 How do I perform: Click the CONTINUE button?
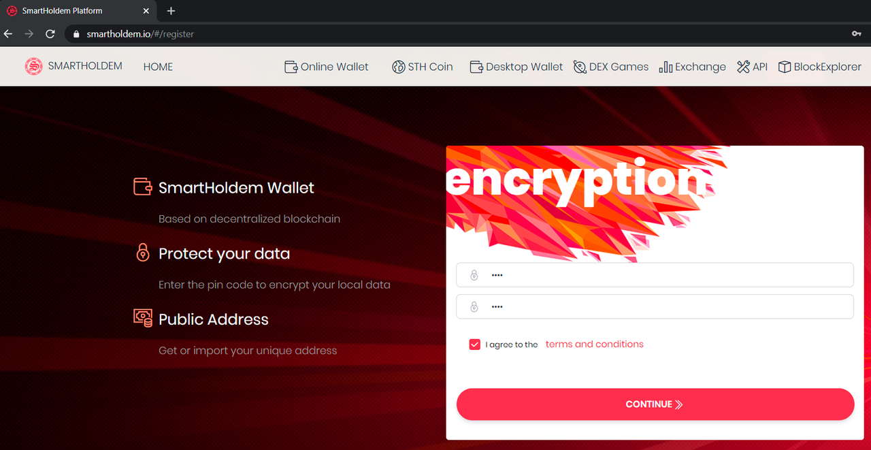tap(655, 404)
